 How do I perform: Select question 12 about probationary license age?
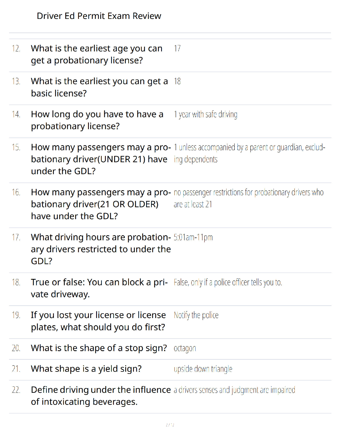pos(97,54)
